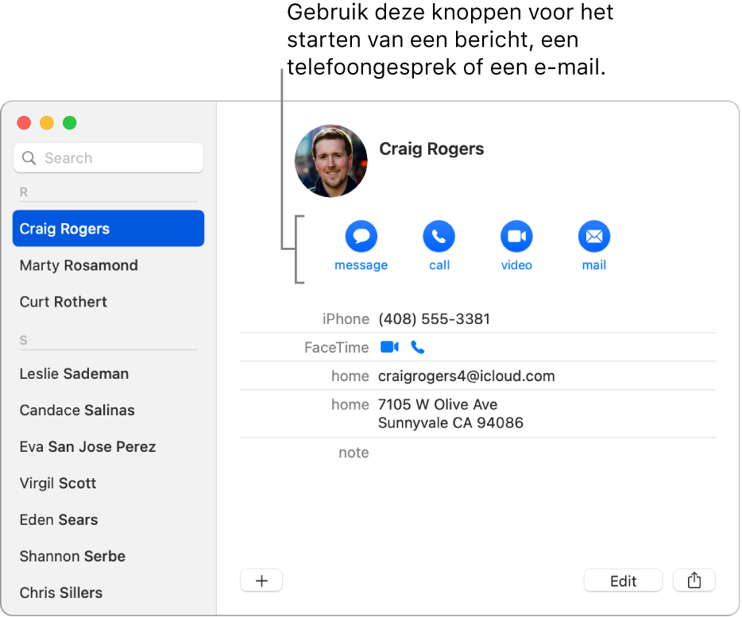Compose an email with the mail button
The height and width of the screenshot is (617, 742).
594,236
